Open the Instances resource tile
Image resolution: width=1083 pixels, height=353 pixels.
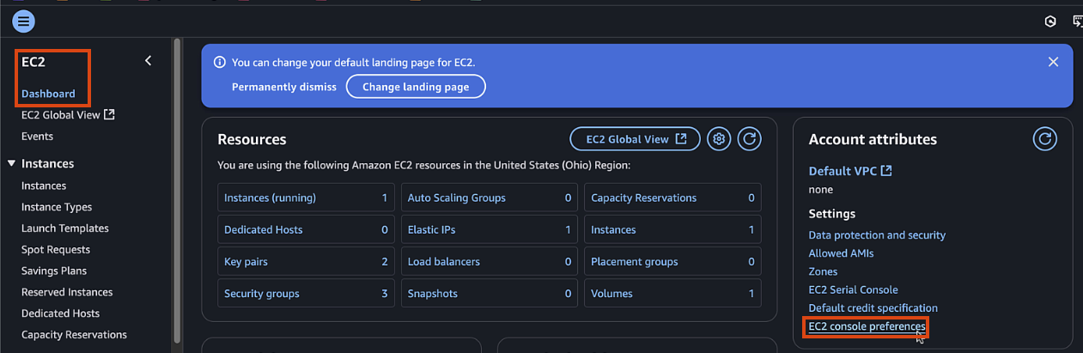[672, 229]
